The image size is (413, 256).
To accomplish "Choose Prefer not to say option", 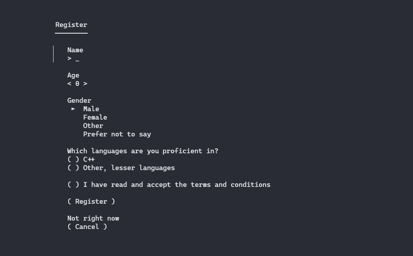I will click(x=117, y=134).
